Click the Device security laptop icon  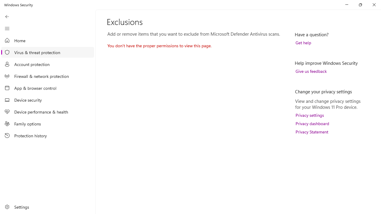point(7,100)
